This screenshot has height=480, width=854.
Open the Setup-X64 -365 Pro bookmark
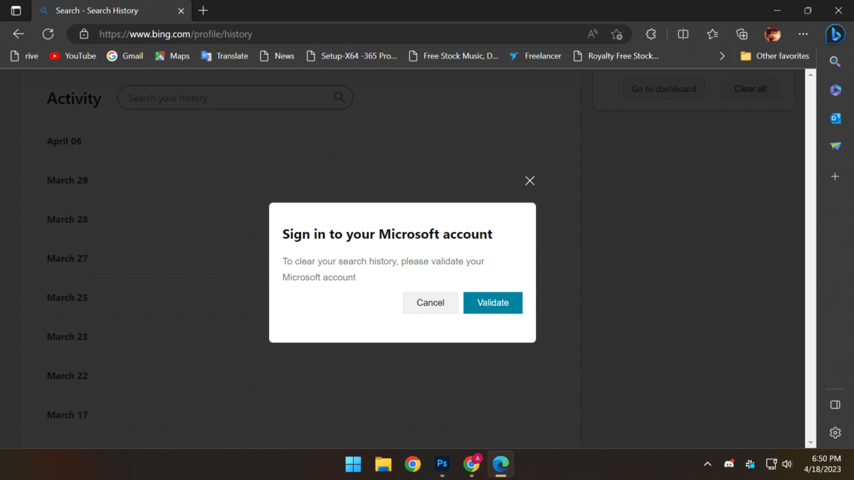(352, 55)
